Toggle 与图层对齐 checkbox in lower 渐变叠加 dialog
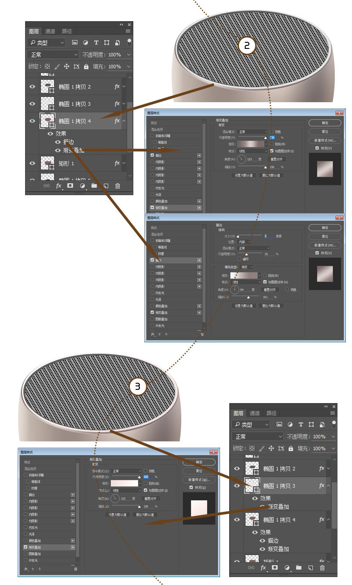 click(x=145, y=490)
